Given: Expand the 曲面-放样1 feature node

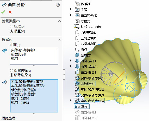Looking at the screenshot, I should [x=71, y=61].
